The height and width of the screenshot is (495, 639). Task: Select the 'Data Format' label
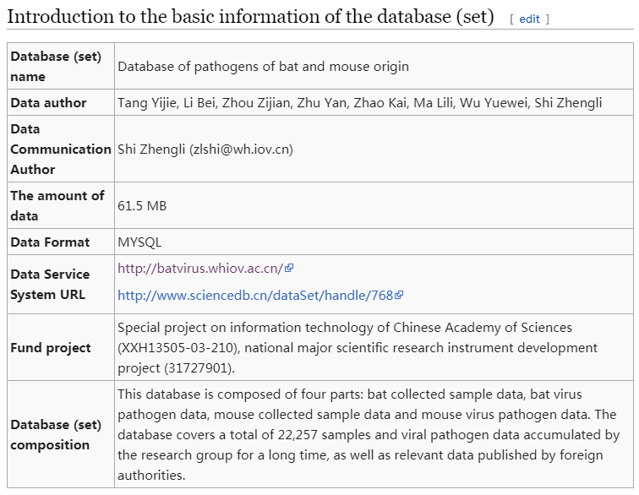click(x=50, y=242)
